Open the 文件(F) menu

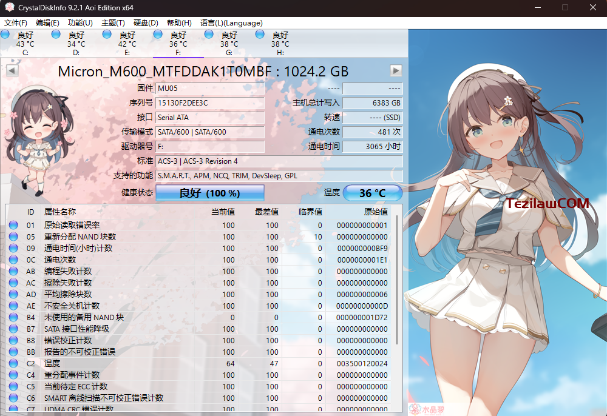pyautogui.click(x=16, y=23)
